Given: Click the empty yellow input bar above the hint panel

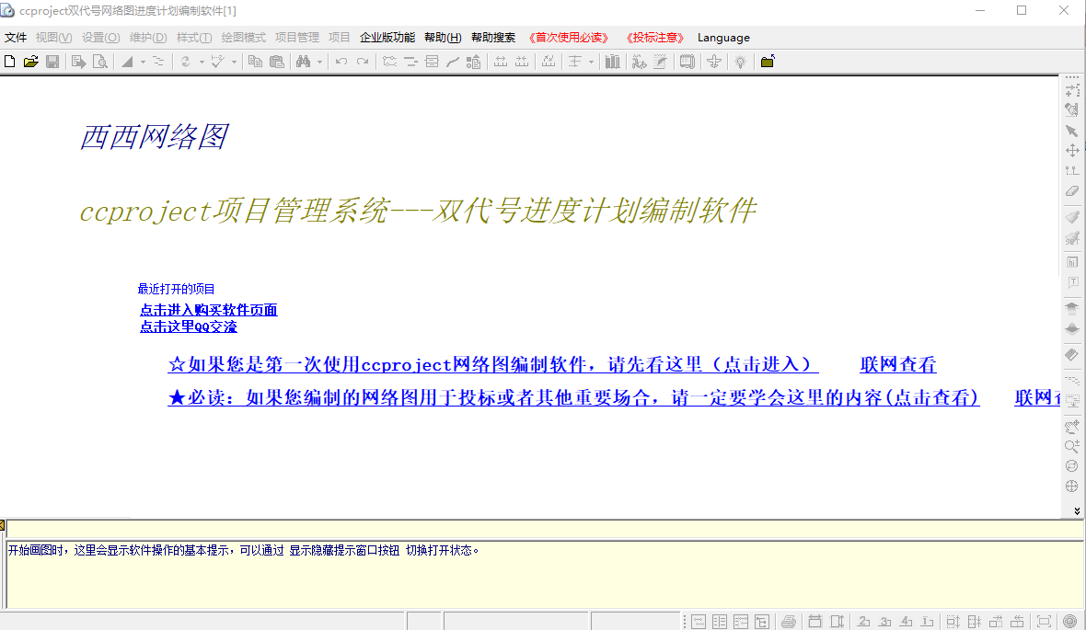Looking at the screenshot, I should (x=545, y=529).
